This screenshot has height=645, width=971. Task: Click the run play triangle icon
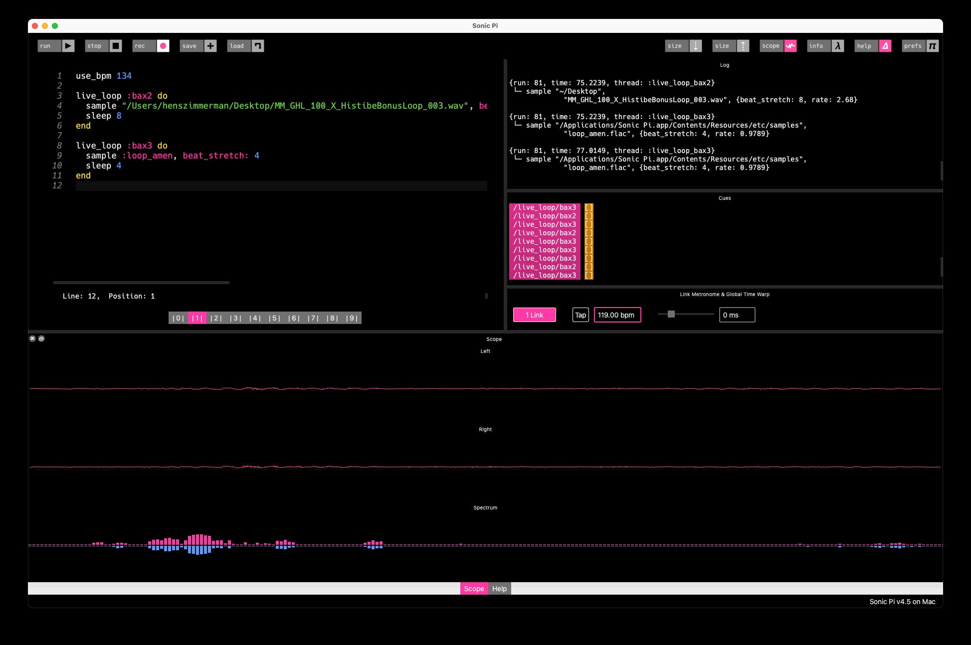point(68,46)
